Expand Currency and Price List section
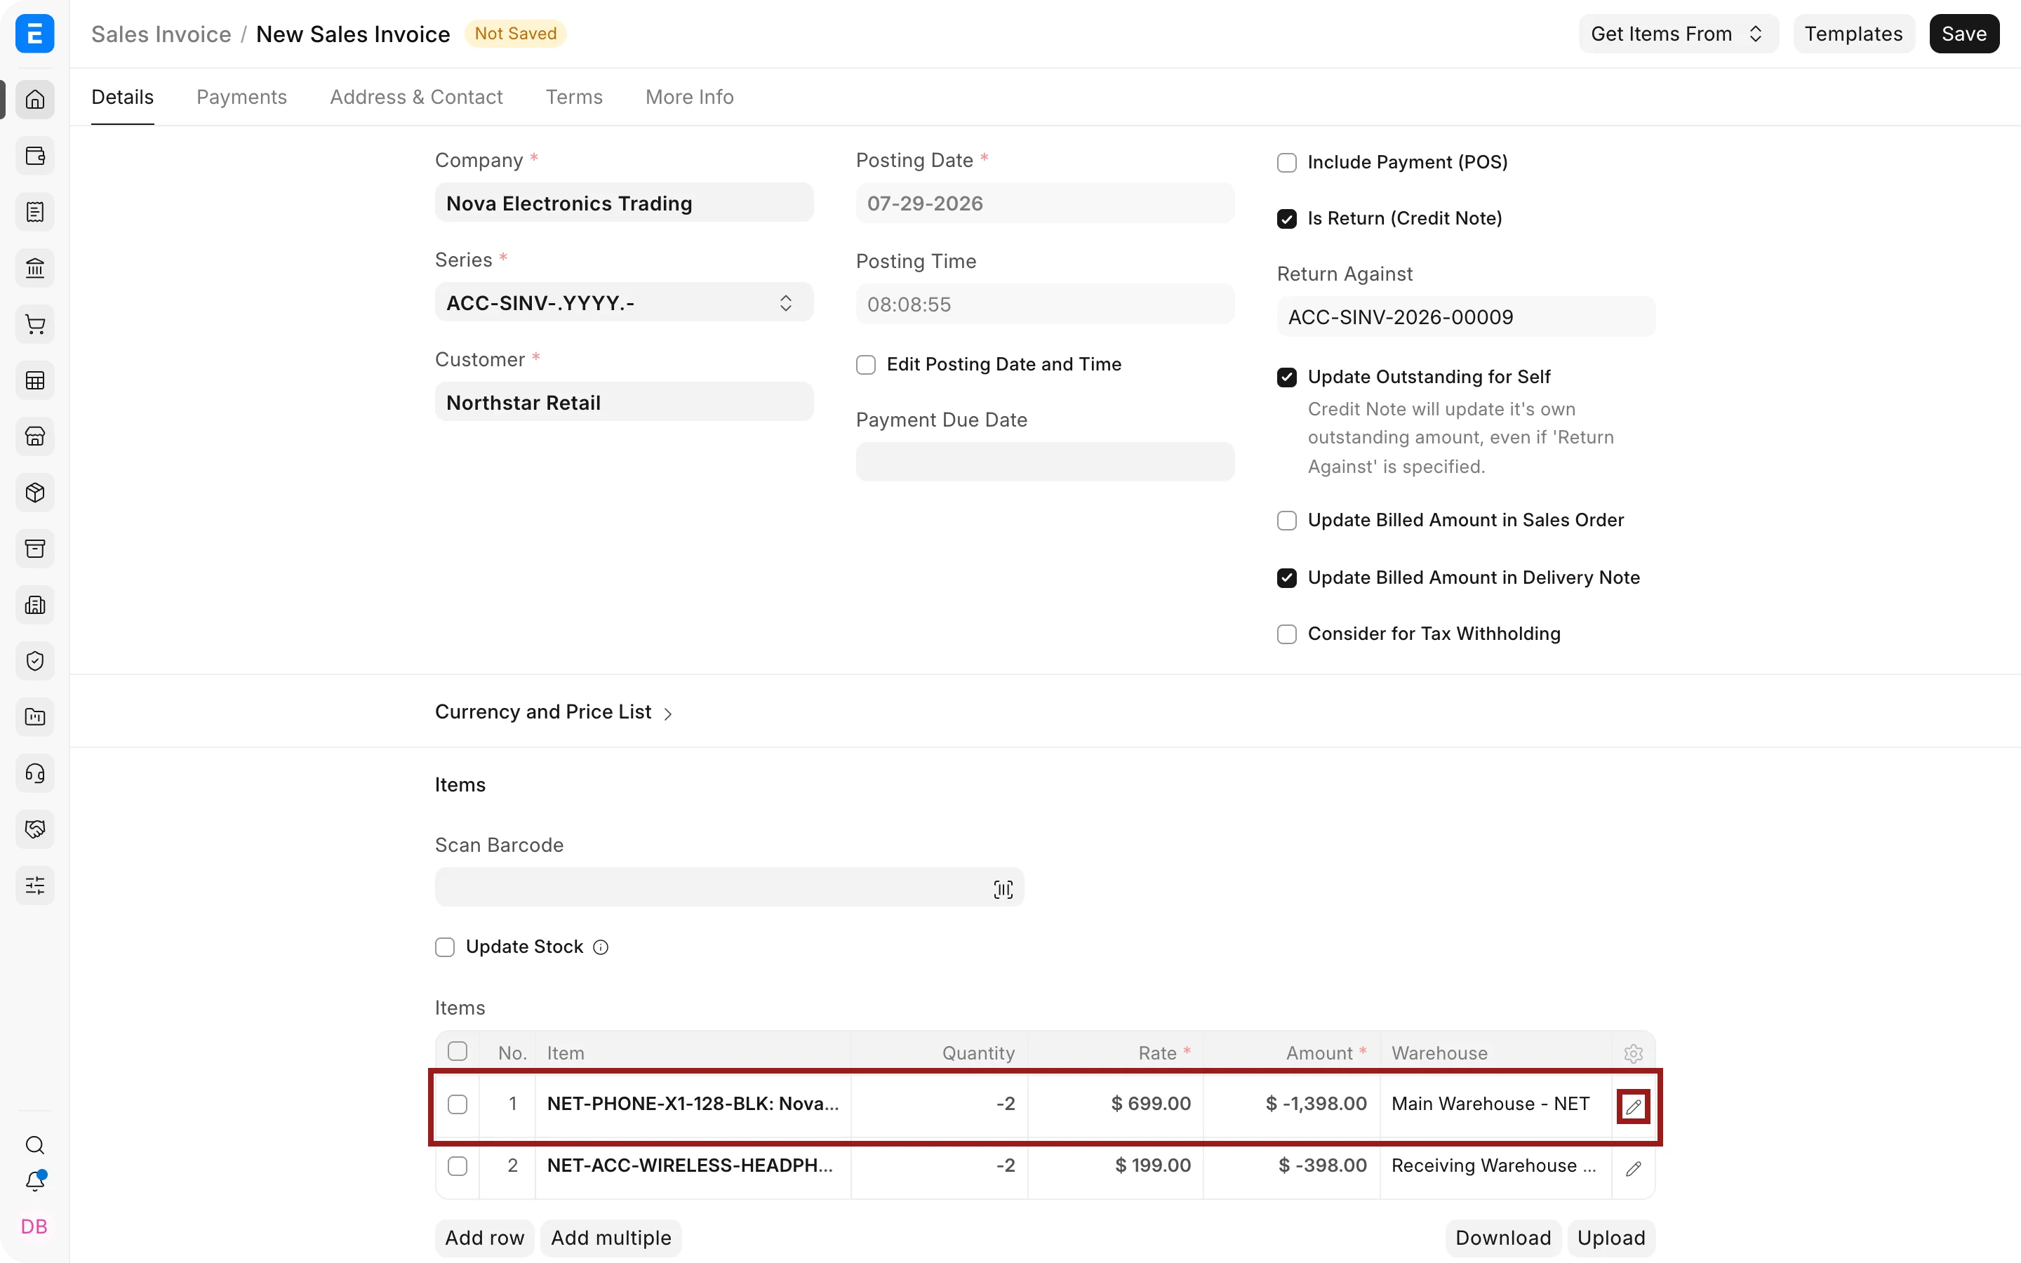Viewport: 2021px width, 1263px height. point(554,711)
